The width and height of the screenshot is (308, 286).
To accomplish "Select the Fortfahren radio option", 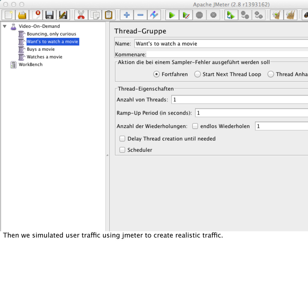I will [x=156, y=74].
